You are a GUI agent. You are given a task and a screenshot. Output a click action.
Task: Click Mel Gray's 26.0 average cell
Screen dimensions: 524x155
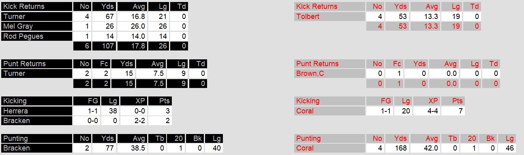tap(132, 26)
